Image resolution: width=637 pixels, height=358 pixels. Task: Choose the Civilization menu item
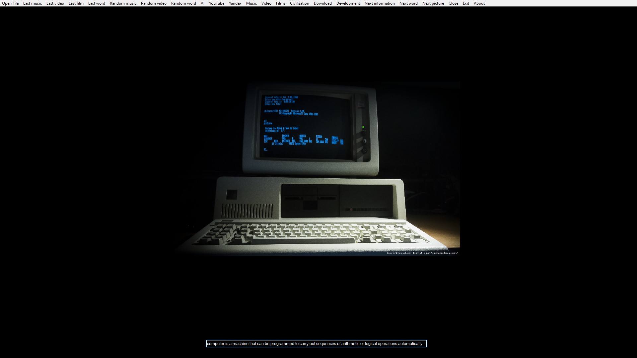click(x=300, y=3)
